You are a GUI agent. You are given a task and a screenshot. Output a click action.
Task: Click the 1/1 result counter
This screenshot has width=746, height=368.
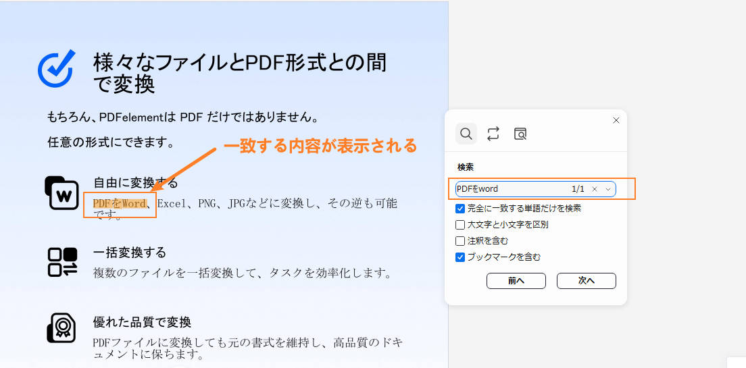[x=578, y=189]
